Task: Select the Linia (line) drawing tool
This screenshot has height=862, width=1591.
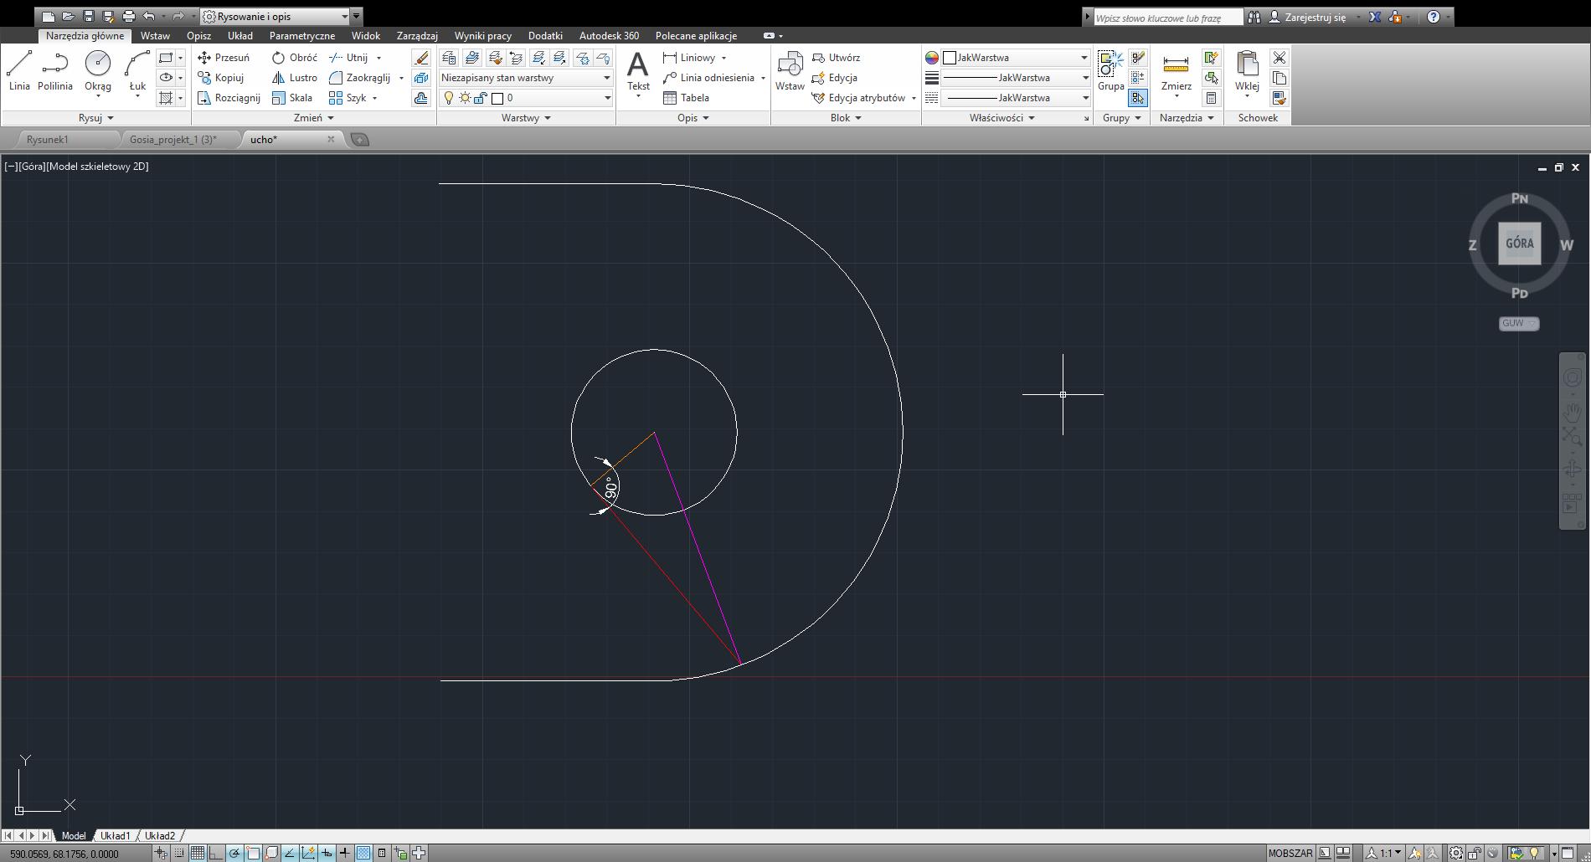Action: 19,71
